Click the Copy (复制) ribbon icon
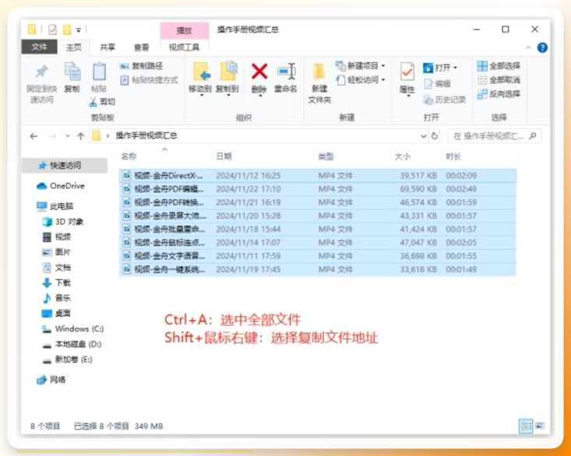The height and width of the screenshot is (456, 571). [72, 72]
